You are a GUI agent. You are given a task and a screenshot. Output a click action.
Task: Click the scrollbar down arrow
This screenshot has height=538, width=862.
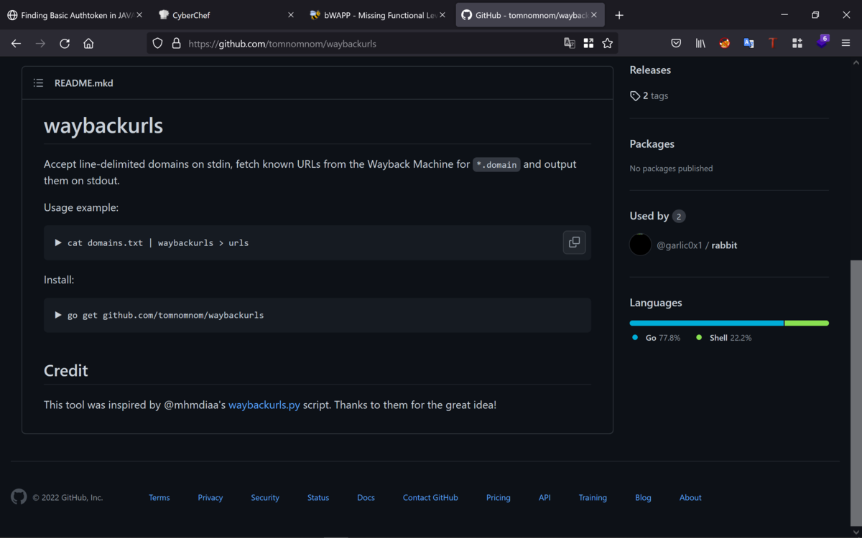tap(856, 531)
